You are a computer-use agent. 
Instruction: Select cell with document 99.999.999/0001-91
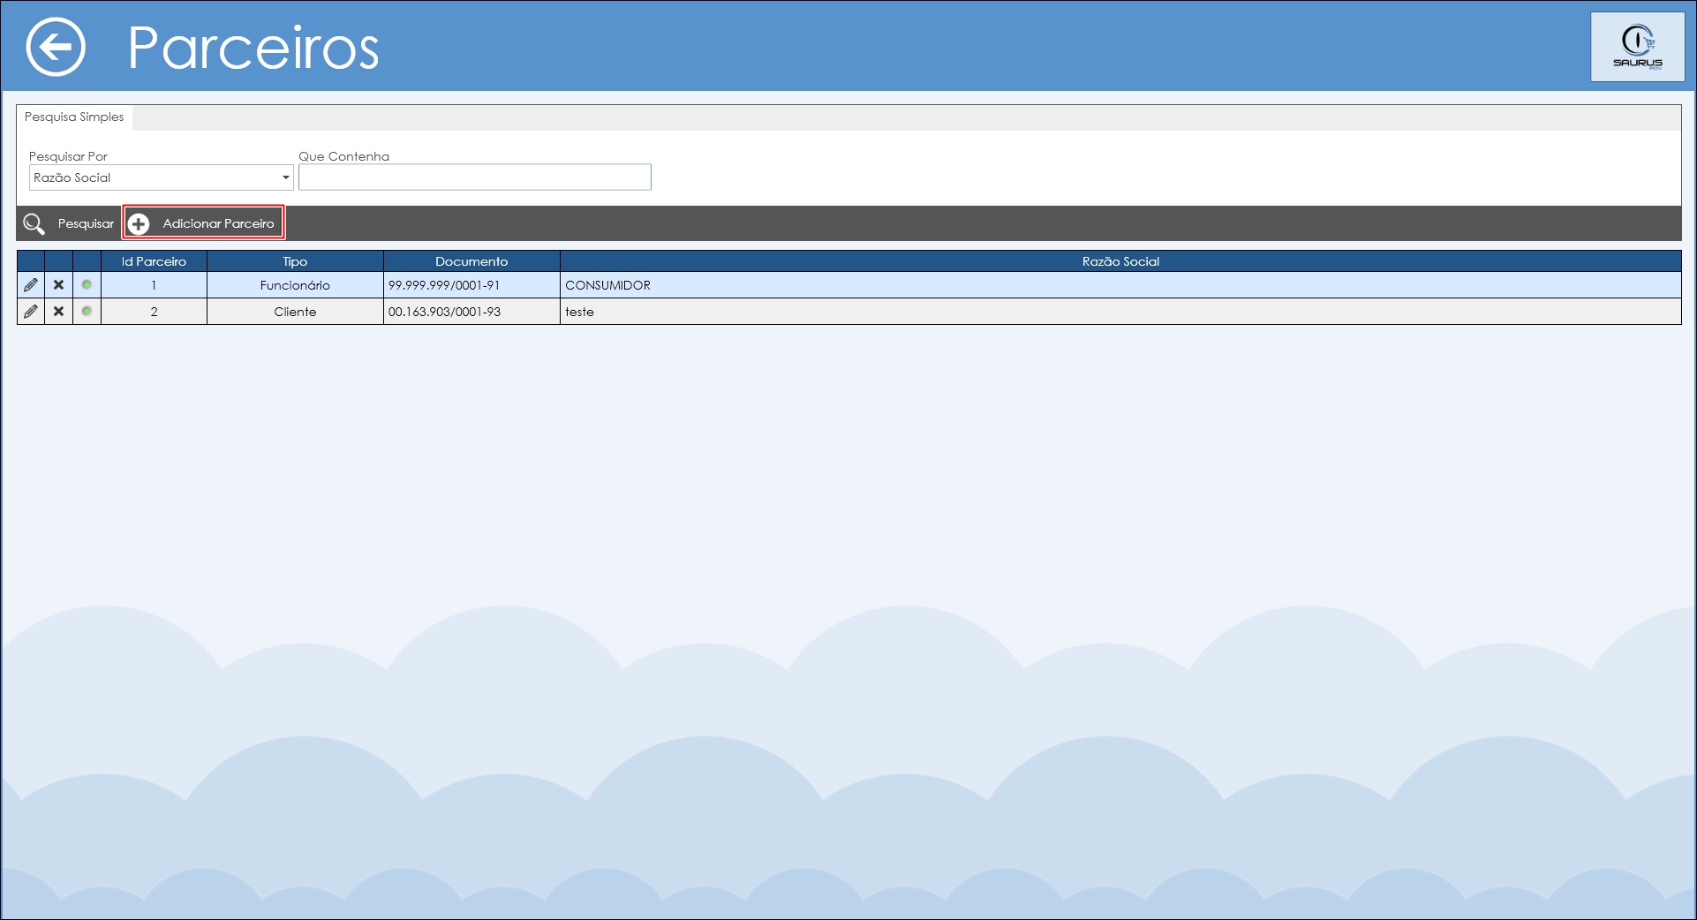[471, 285]
